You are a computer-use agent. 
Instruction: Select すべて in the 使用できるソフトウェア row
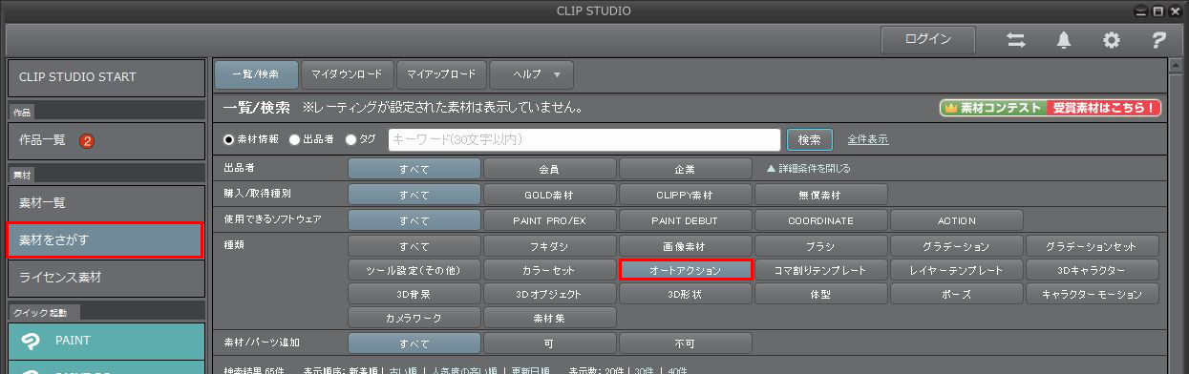414,220
